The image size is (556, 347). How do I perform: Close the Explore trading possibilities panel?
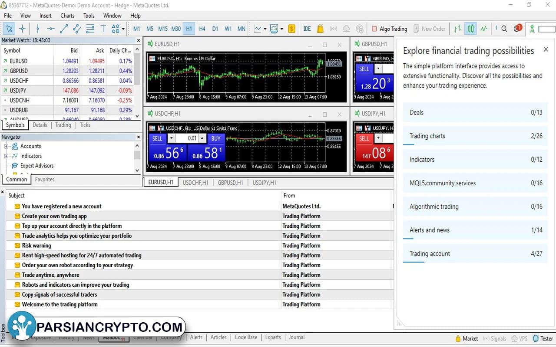click(x=546, y=49)
